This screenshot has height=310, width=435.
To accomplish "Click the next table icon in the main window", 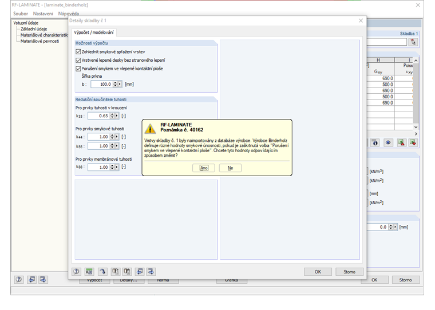I will (x=43, y=280).
